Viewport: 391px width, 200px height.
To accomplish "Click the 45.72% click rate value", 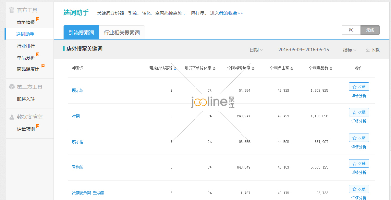I will tap(283, 91).
